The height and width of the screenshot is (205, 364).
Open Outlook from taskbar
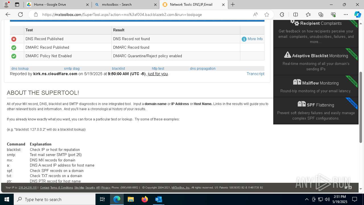tap(158, 199)
